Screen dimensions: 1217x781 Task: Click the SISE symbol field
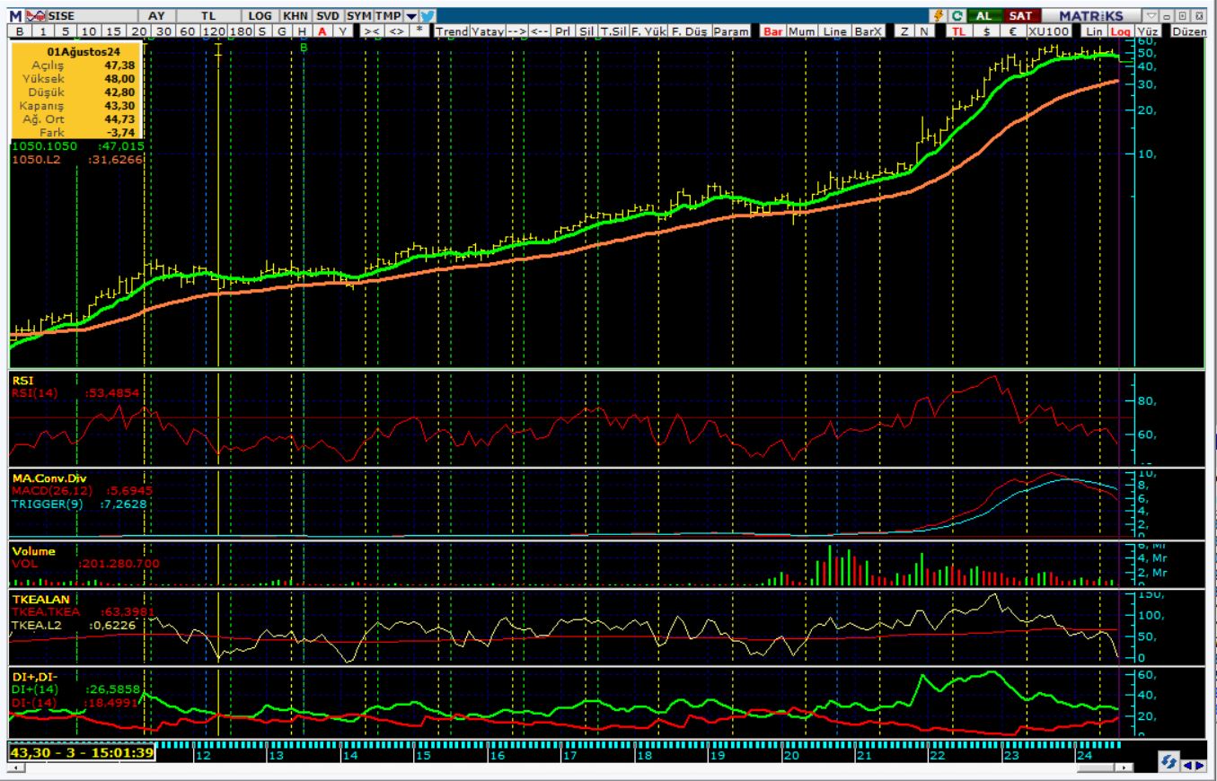click(x=93, y=16)
